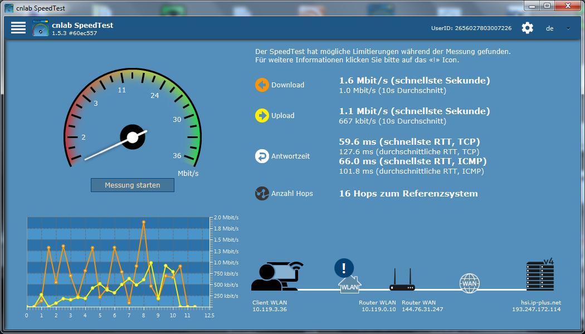Maximize the cnlab SpeedTest window

point(547,5)
